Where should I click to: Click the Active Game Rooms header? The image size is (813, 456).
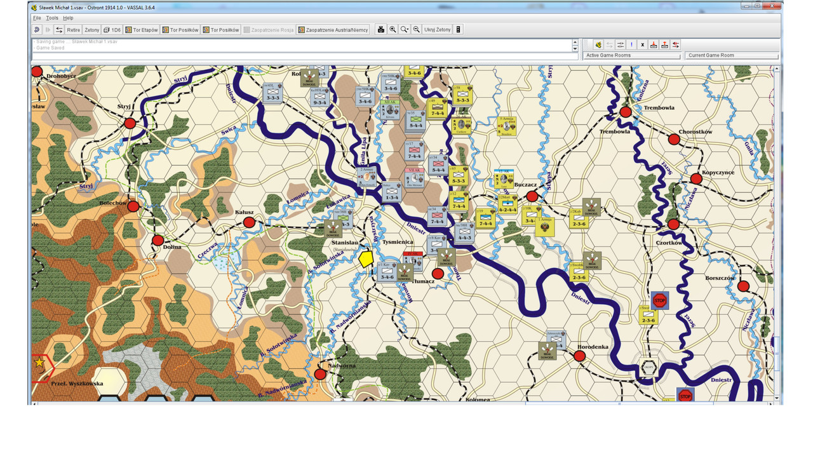point(631,55)
